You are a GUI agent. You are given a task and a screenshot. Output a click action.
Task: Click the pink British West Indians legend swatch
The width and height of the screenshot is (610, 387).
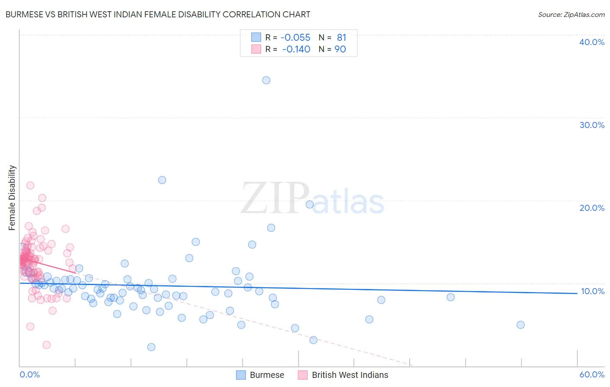(303, 375)
